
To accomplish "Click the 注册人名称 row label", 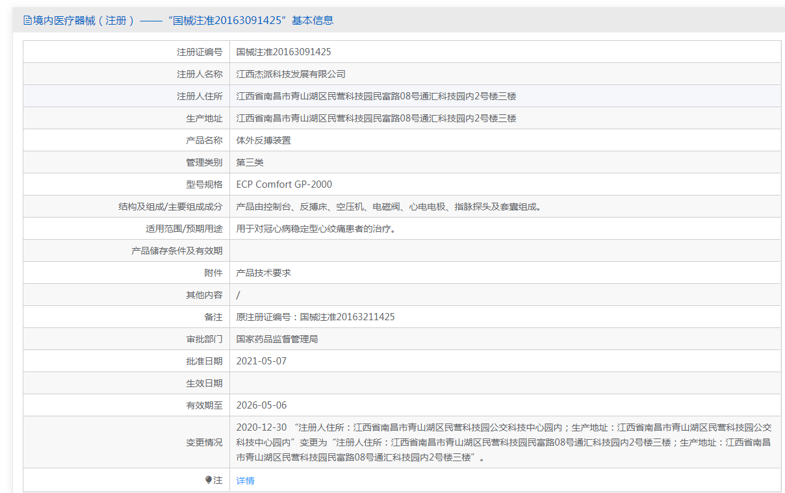I will pyautogui.click(x=199, y=74).
